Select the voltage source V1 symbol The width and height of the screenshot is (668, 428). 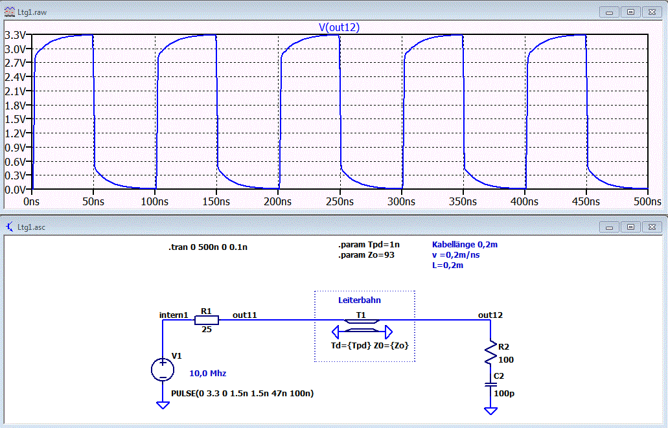pyautogui.click(x=163, y=369)
